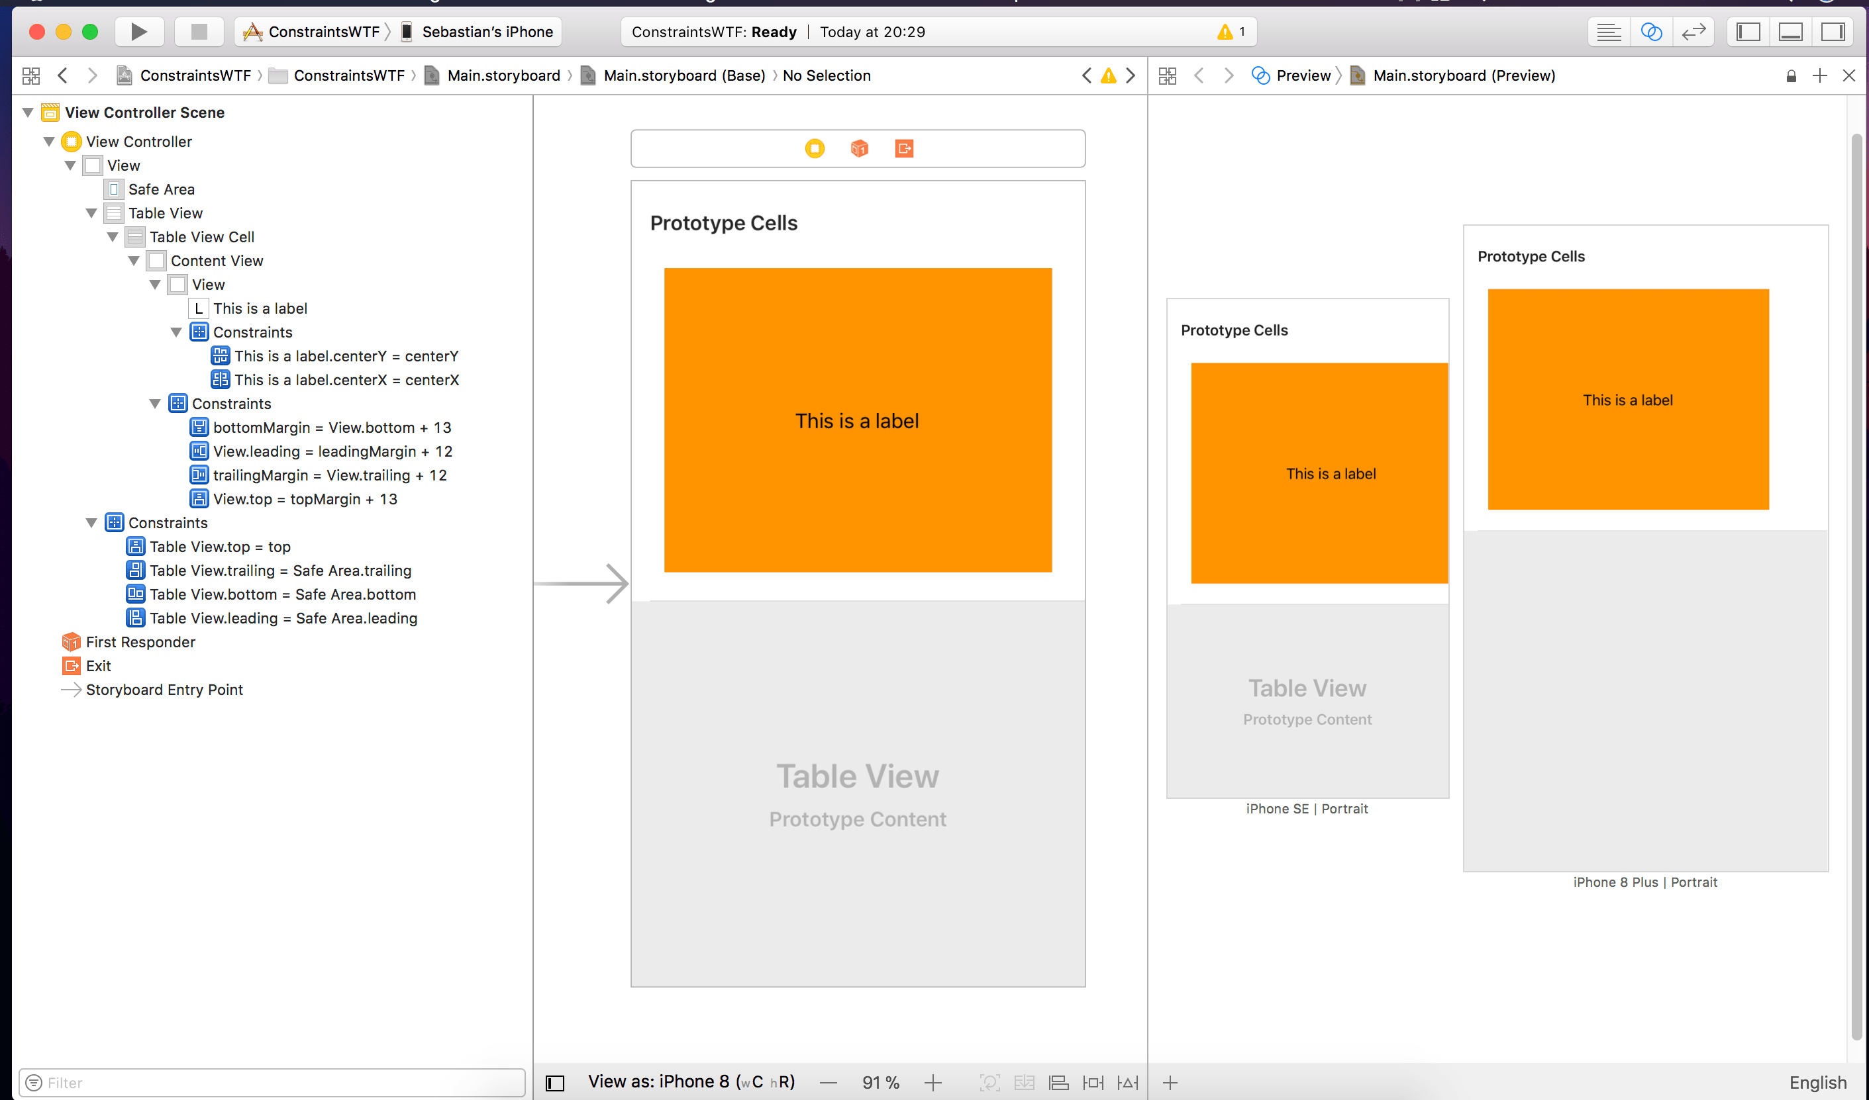Collapse the Table View Cell tree item

[x=113, y=236]
